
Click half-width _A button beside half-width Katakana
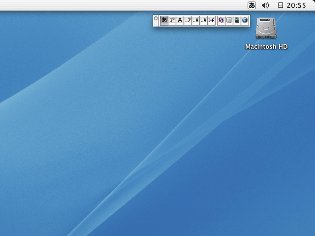click(196, 20)
